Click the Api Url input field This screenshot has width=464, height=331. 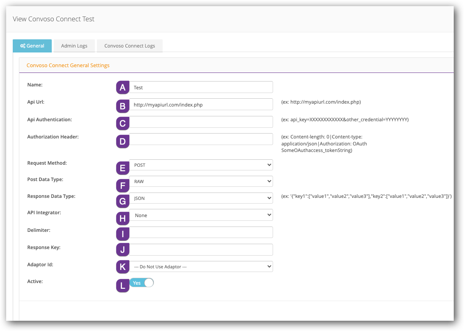click(201, 104)
